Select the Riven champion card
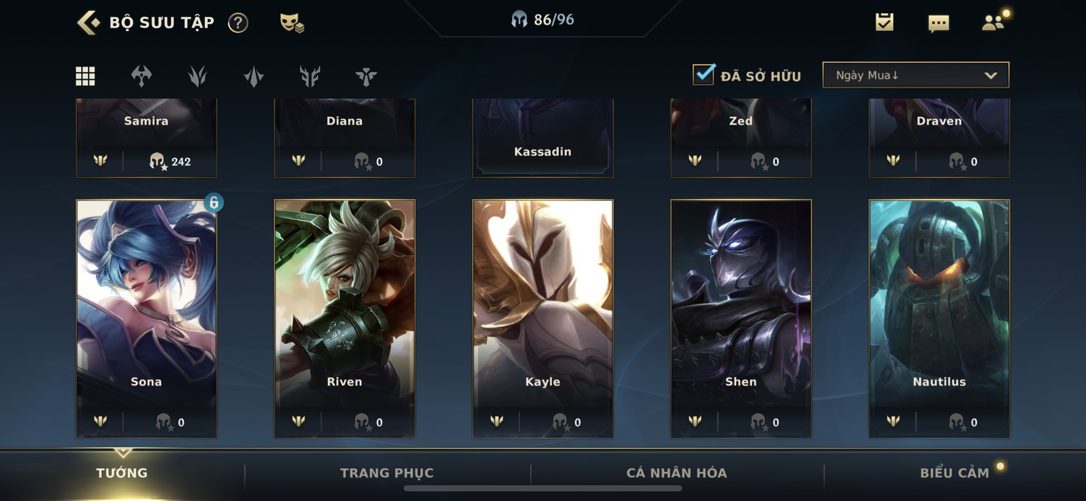The image size is (1086, 501). (344, 318)
